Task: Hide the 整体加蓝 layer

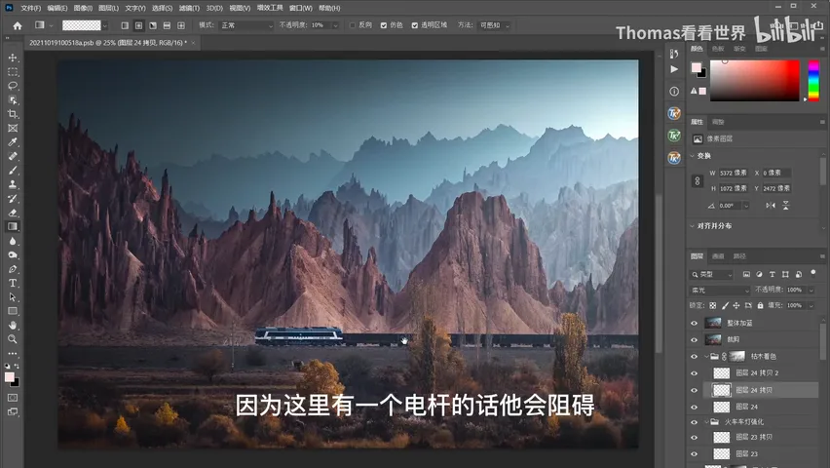Action: click(x=694, y=323)
